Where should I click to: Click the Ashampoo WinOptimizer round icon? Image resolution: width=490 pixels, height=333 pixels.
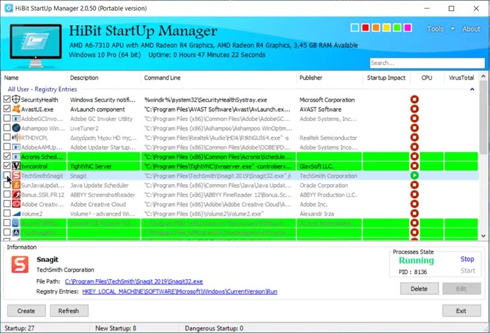(x=16, y=128)
